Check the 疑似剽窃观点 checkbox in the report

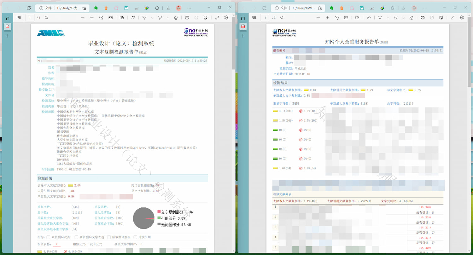[x=48, y=237]
